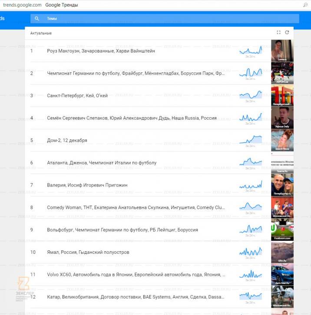Click the fullscreen expand icon
The width and height of the screenshot is (311, 315).
pos(278,33)
